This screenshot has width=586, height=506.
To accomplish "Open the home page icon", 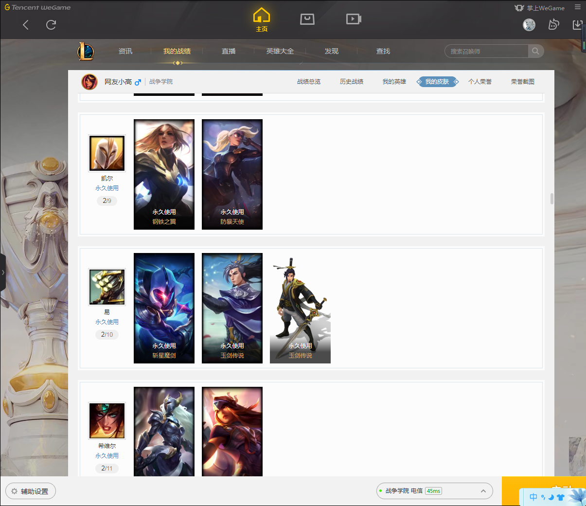I will click(x=262, y=19).
